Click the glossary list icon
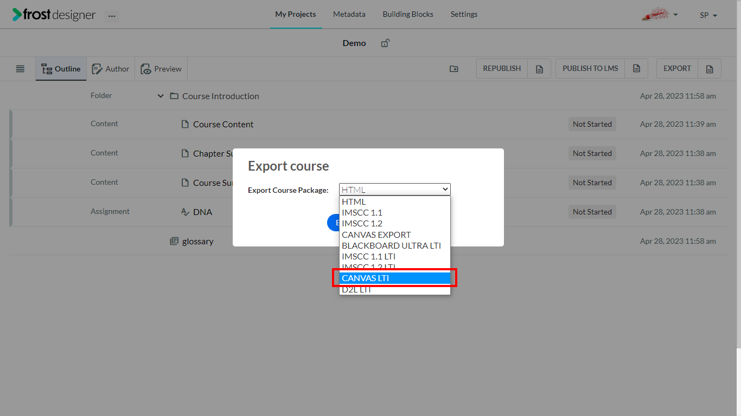This screenshot has width=741, height=416. click(x=174, y=241)
